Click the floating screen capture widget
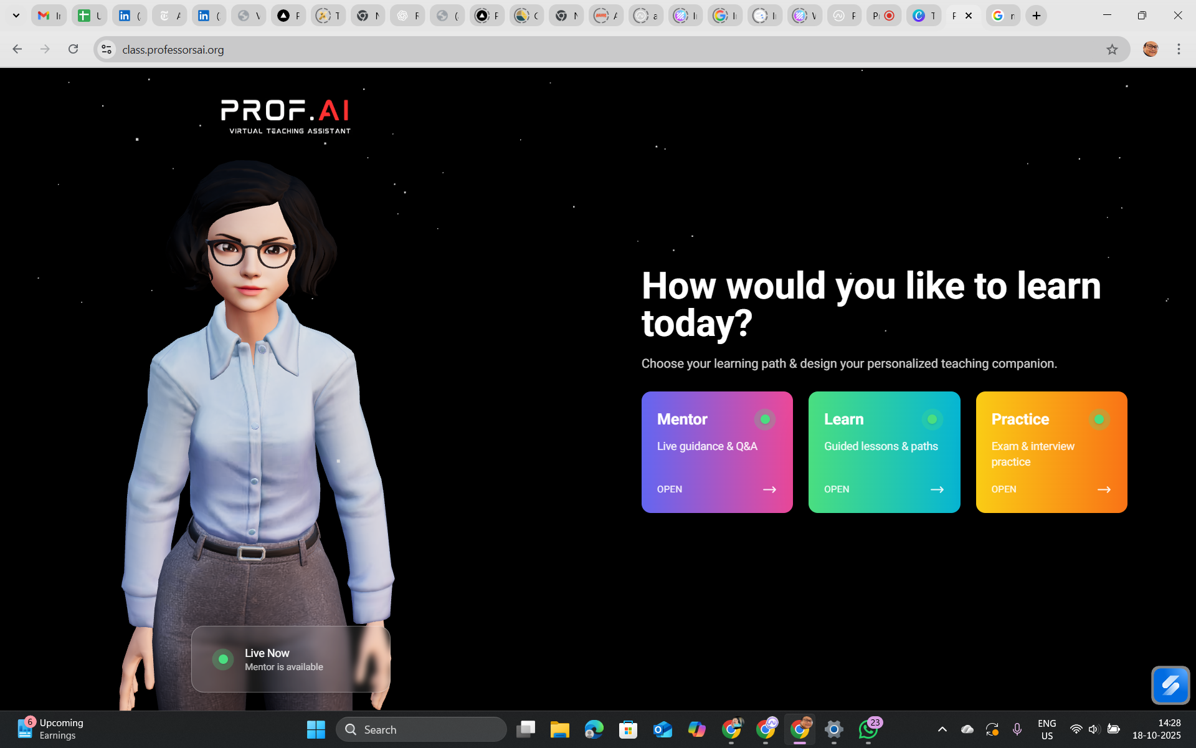Viewport: 1196px width, 748px height. (1170, 685)
